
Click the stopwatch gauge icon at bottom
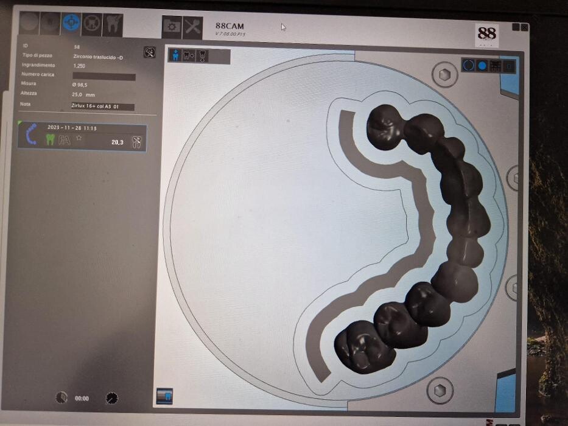click(111, 398)
